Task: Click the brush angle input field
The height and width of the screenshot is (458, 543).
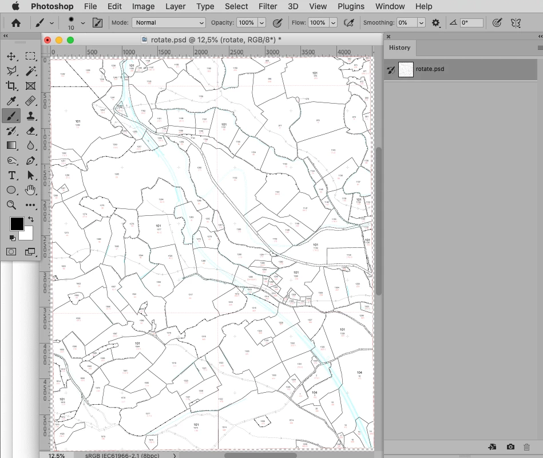Action: [471, 22]
